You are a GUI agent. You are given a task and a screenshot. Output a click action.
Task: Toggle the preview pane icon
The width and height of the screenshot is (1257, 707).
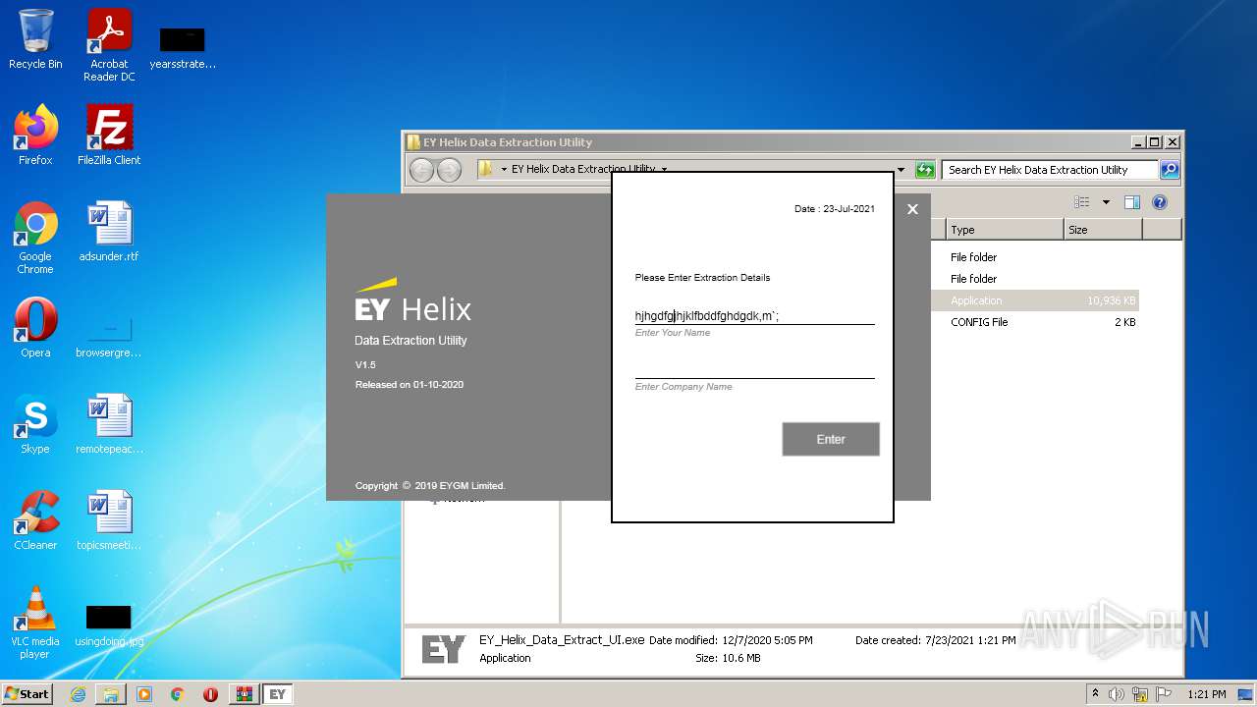[1131, 202]
